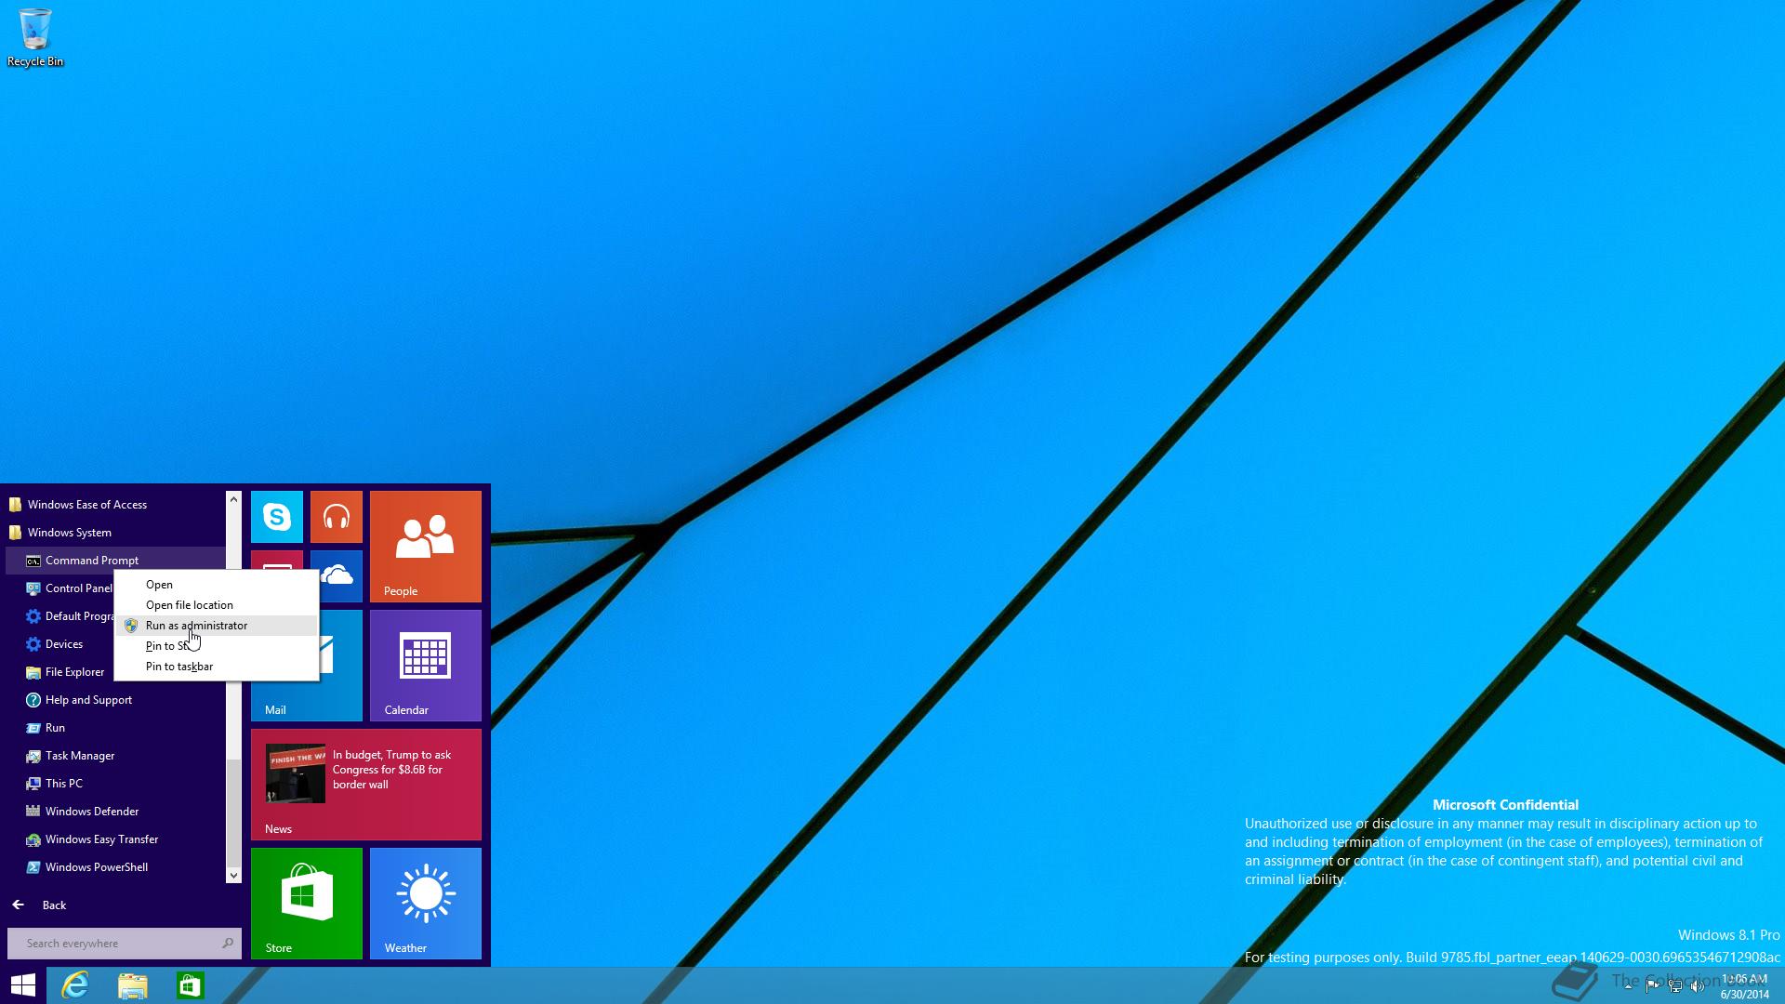The height and width of the screenshot is (1004, 1785).
Task: Expand the Windows Ease of Access folder
Action: [x=115, y=505]
